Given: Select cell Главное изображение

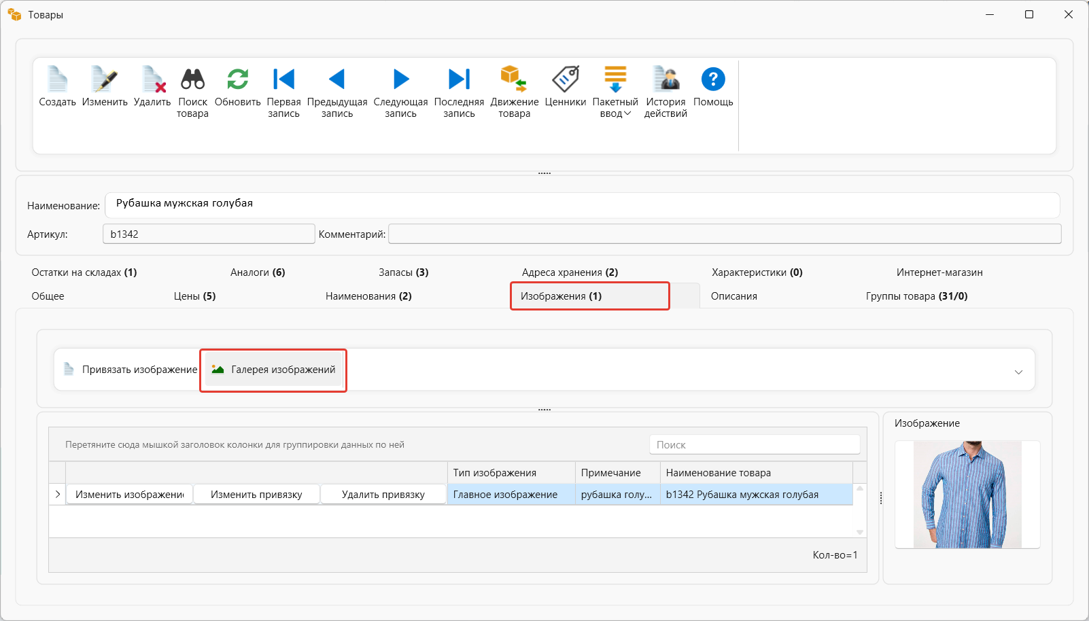Looking at the screenshot, I should pos(511,495).
